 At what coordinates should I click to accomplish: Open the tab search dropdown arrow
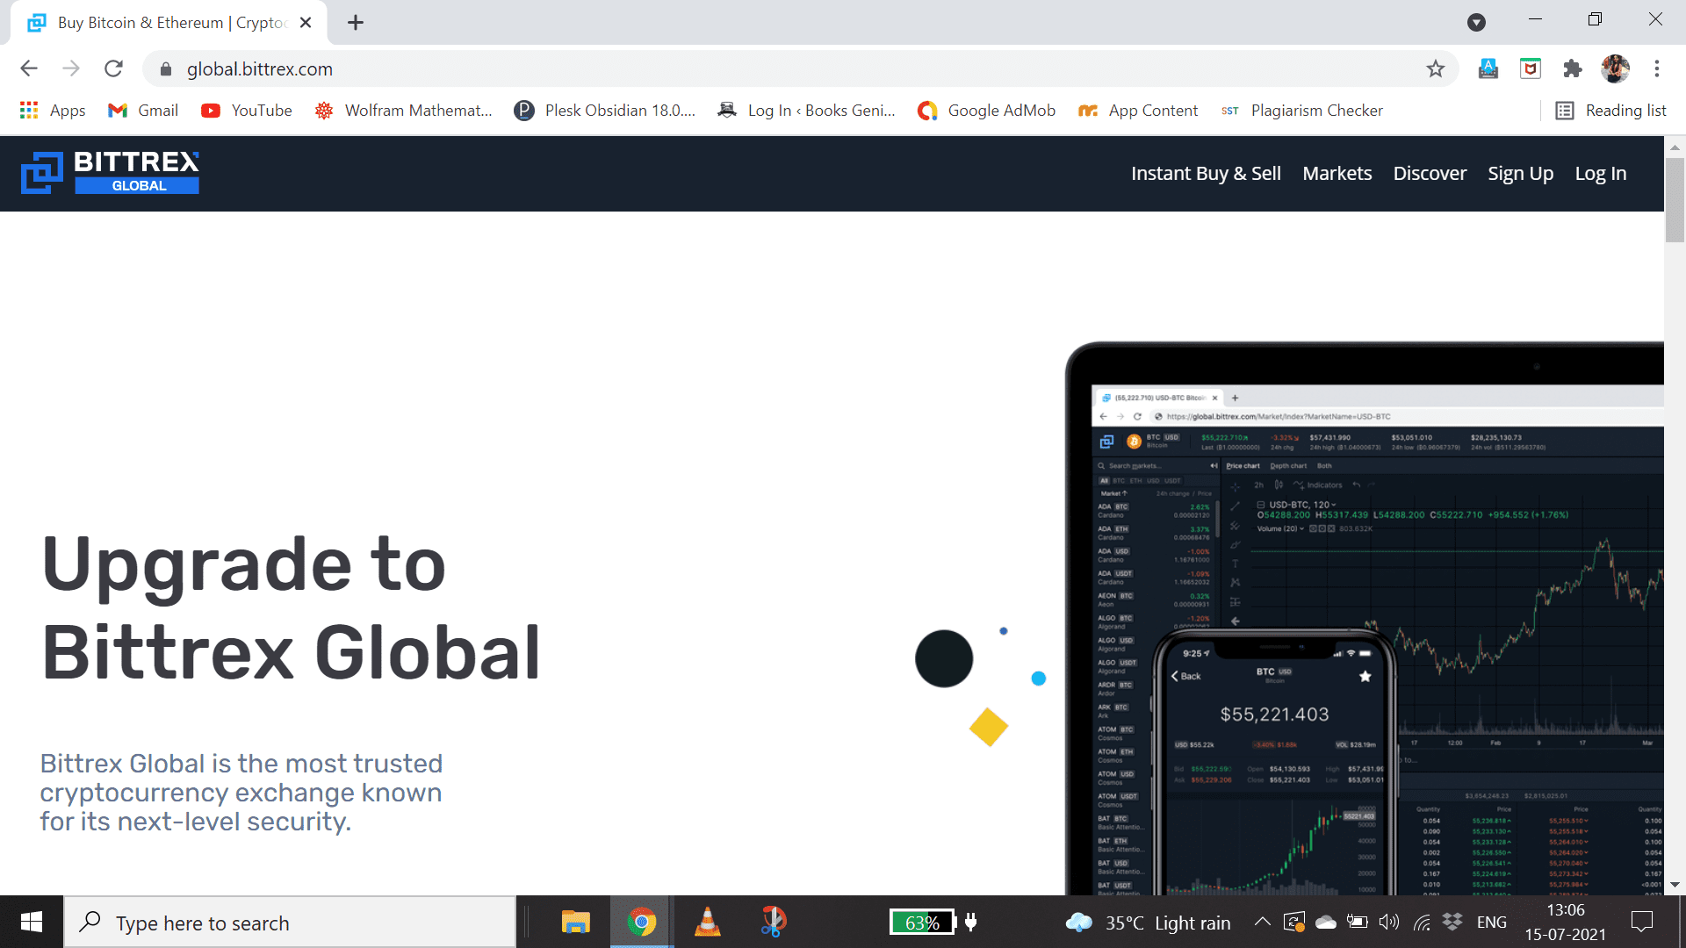pos(1477,23)
